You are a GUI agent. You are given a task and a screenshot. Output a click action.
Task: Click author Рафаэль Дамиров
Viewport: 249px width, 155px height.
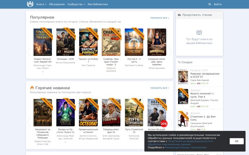pos(111,70)
